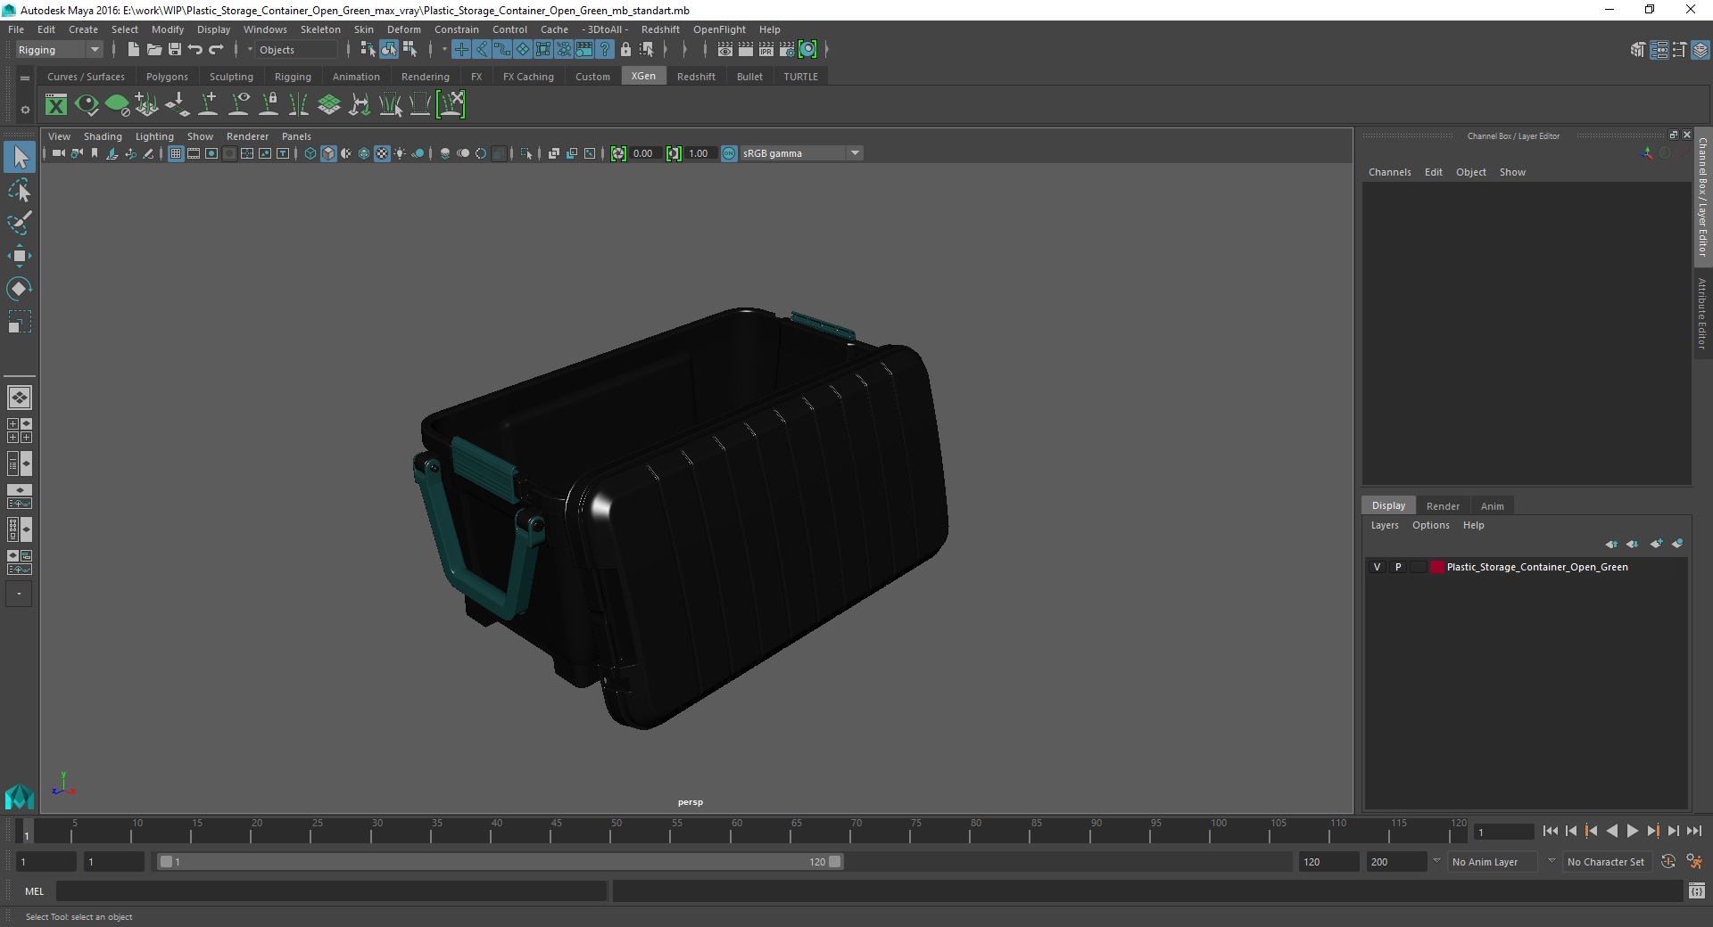Activate the Lasso Select tool
This screenshot has height=927, width=1713.
coord(20,191)
